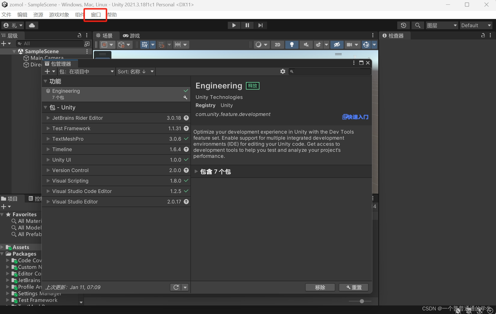
Task: Click the Play button
Action: pyautogui.click(x=234, y=25)
